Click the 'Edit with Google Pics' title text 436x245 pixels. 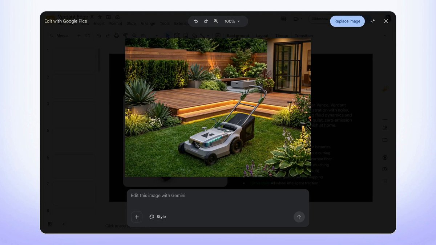(x=66, y=21)
